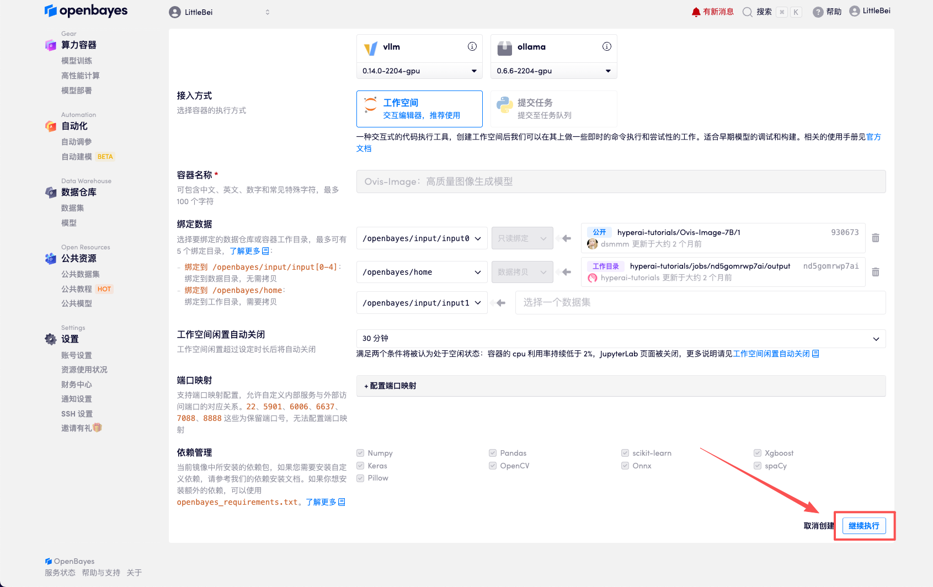The width and height of the screenshot is (933, 587).
Task: Toggle the Pillow checkbox
Action: tap(360, 478)
